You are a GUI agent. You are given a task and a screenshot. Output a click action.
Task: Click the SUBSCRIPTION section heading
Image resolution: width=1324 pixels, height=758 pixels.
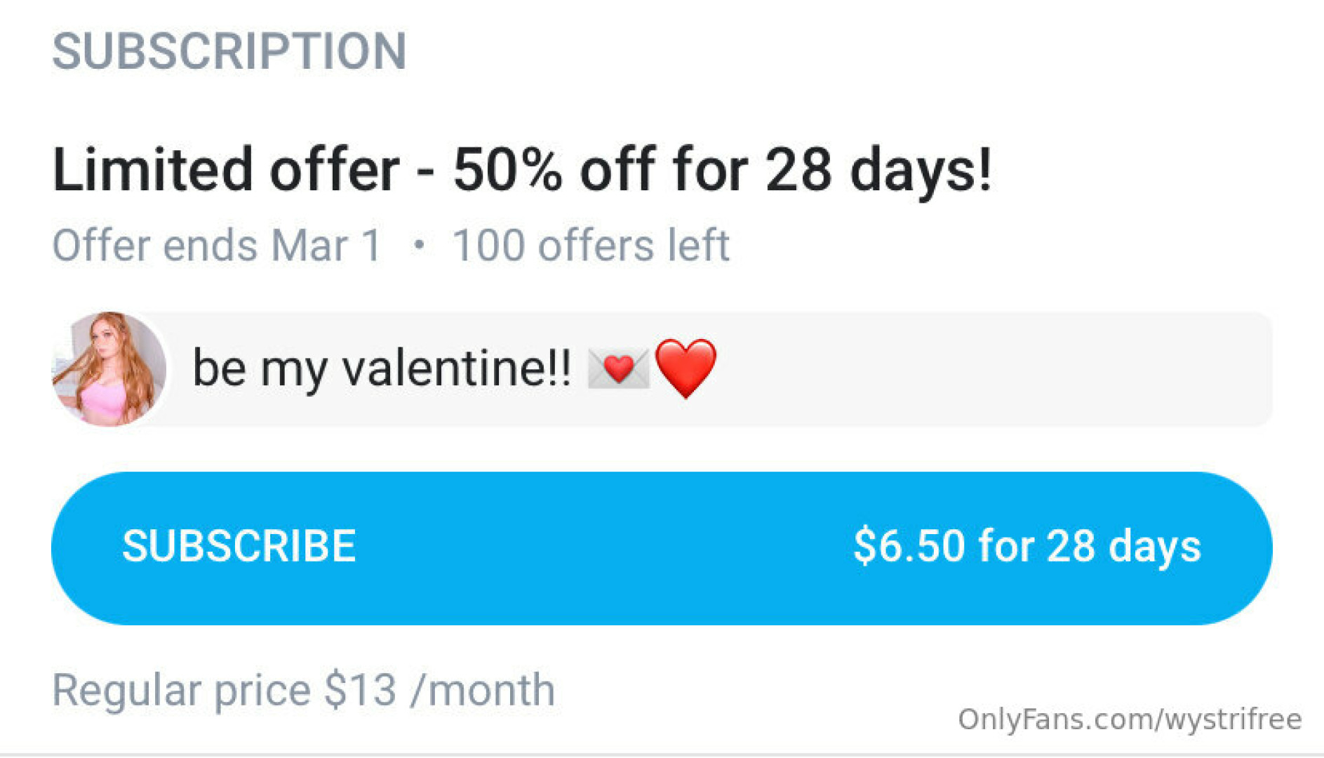229,51
